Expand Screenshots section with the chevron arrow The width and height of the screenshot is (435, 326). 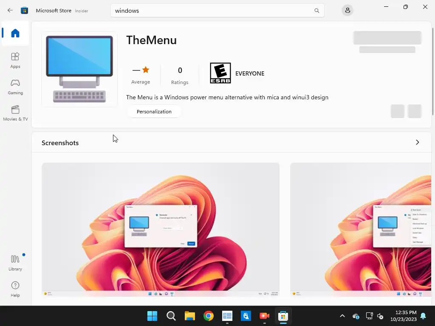coord(417,142)
